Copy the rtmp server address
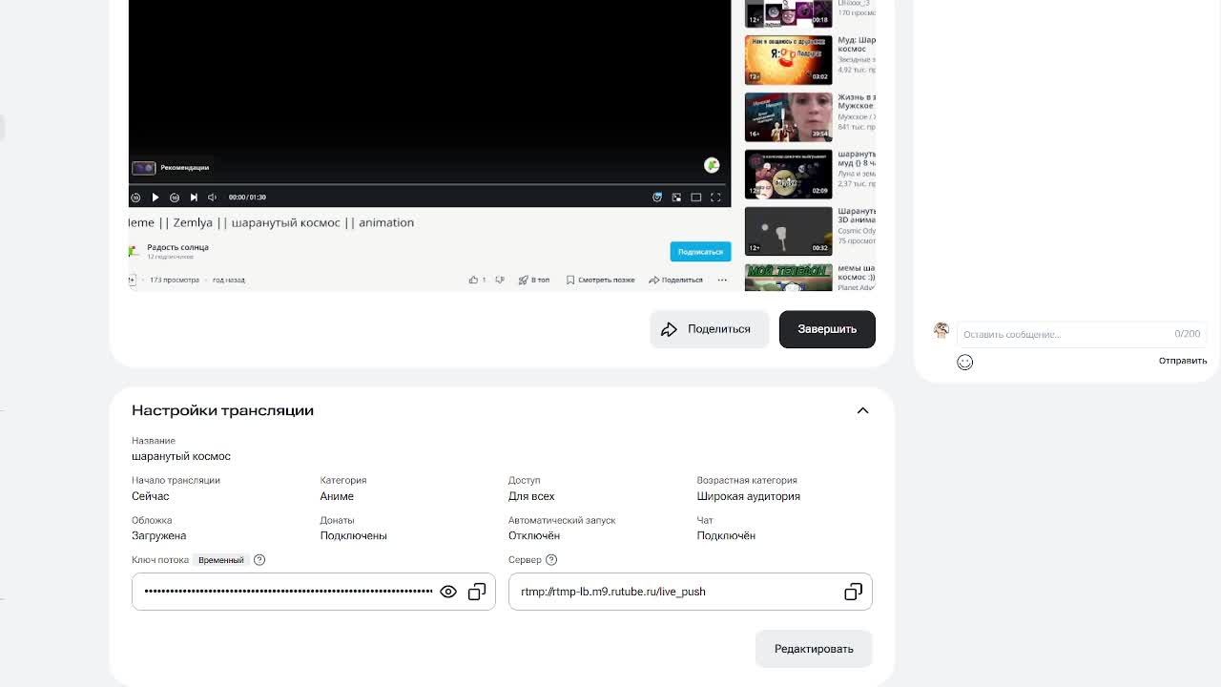 pyautogui.click(x=853, y=592)
